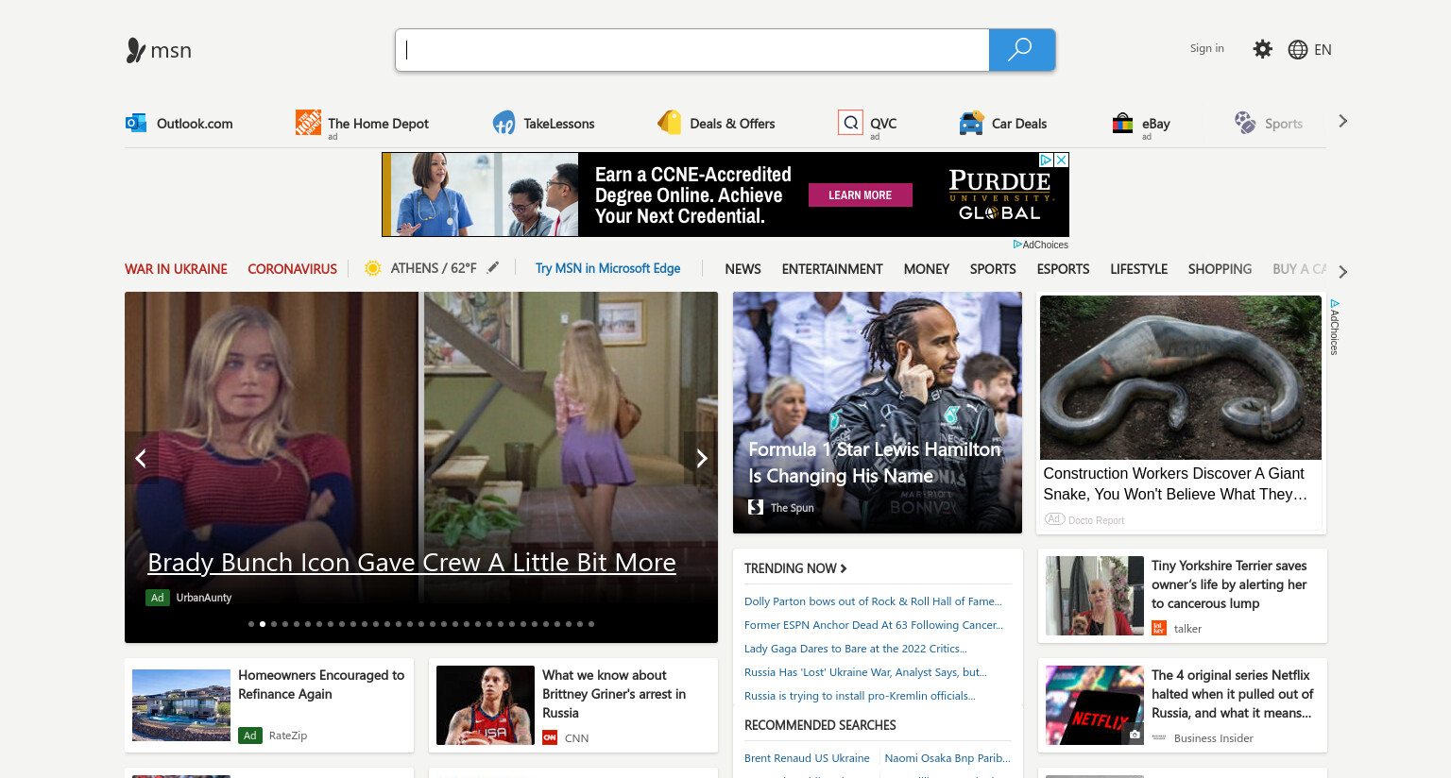This screenshot has width=1451, height=778.
Task: Open the Coronavirus tab
Action: coord(292,269)
